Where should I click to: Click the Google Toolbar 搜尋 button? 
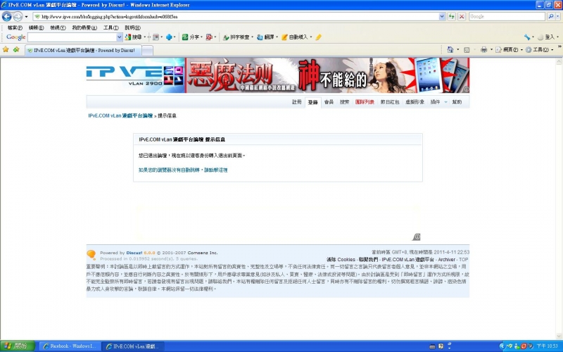click(133, 37)
